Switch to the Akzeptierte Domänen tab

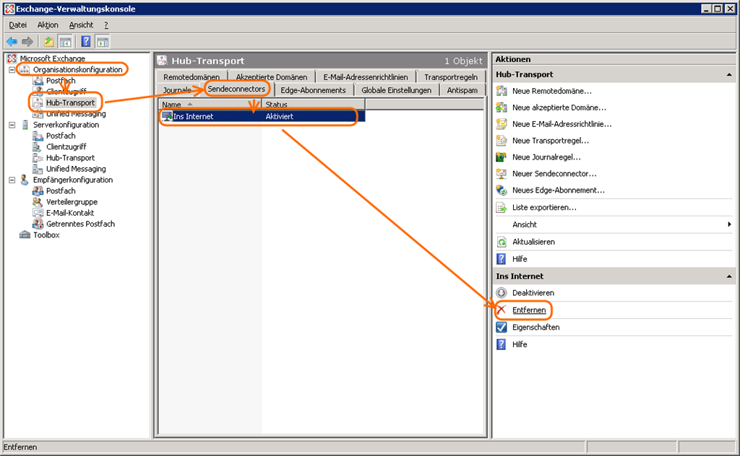[271, 77]
